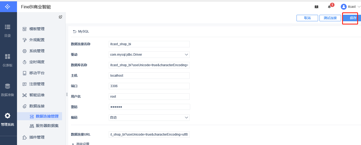Open the help book icon
Viewport: 361px width, 145px height.
(316, 7)
